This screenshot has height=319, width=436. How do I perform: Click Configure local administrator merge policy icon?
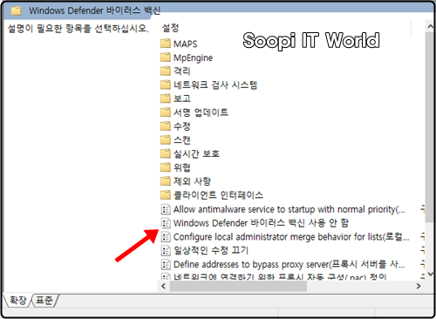[166, 237]
